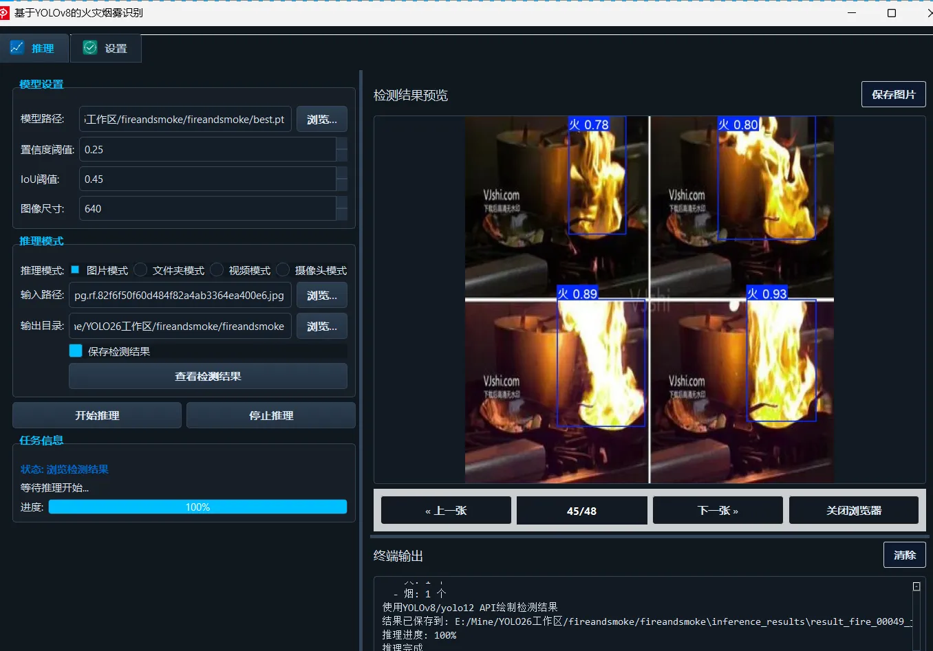Click the 状态: 浏览检测结果 status text

65,470
